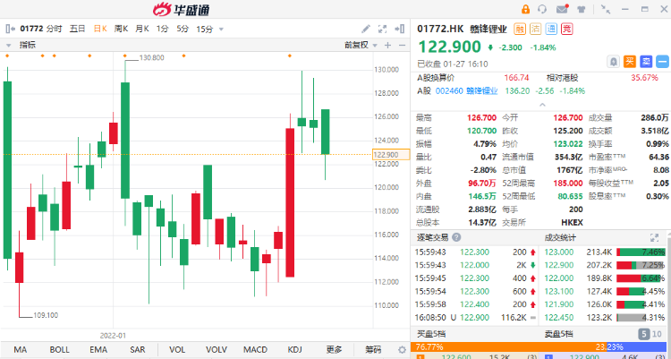Toggle 筹码 chip distribution
The height and width of the screenshot is (359, 671).
click(373, 349)
